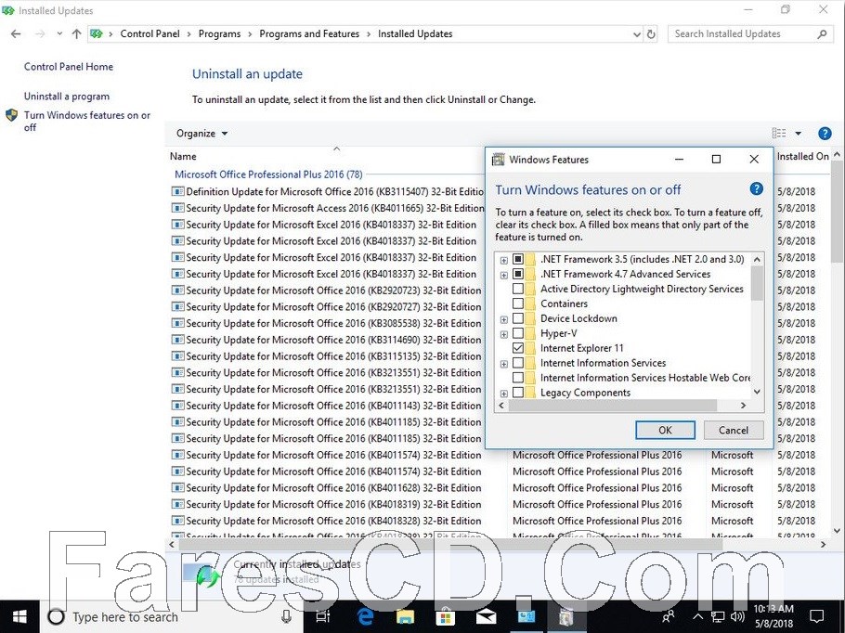
Task: Toggle .NET Framework 4.7 Advanced Services checkbox
Action: coord(518,274)
